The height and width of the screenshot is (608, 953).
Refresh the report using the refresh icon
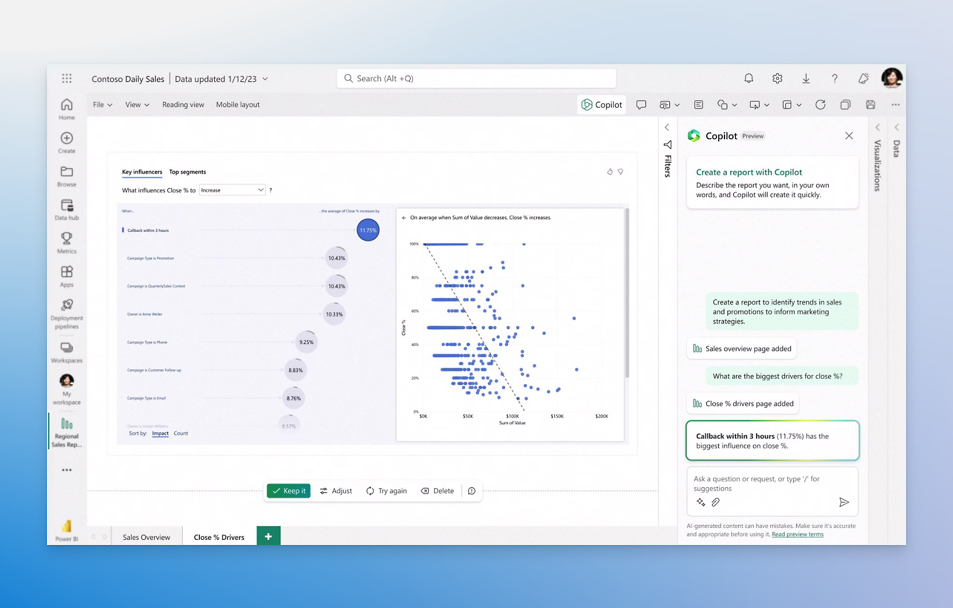(821, 104)
